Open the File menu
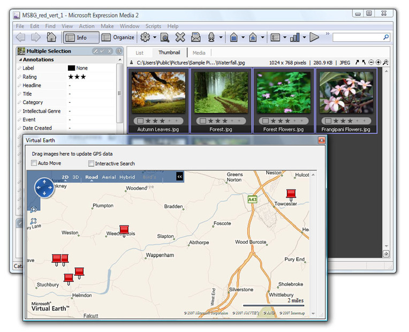The width and height of the screenshot is (409, 332). point(20,26)
